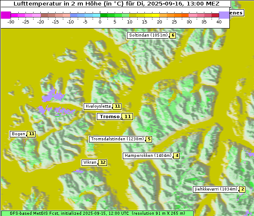The image size is (254, 216).
Task: Click the legend scale value -30
Action: pos(11,22)
